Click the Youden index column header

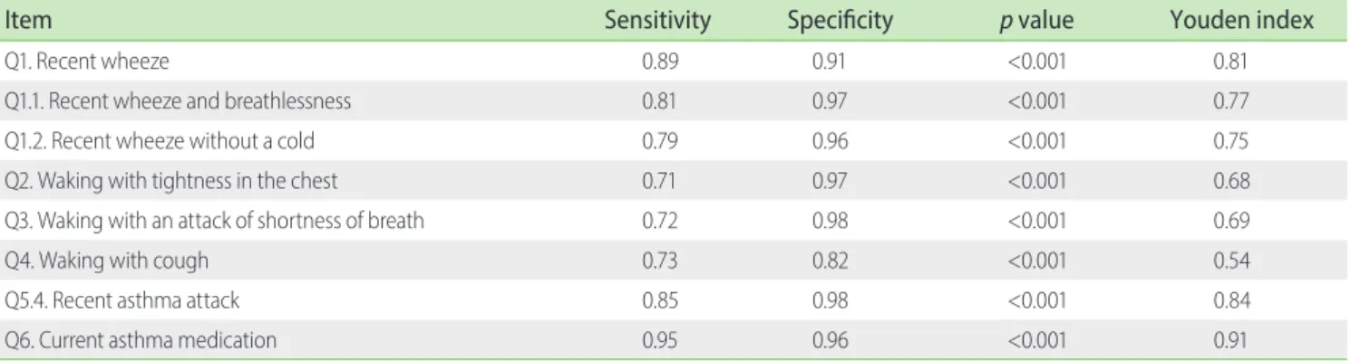coord(1244,21)
